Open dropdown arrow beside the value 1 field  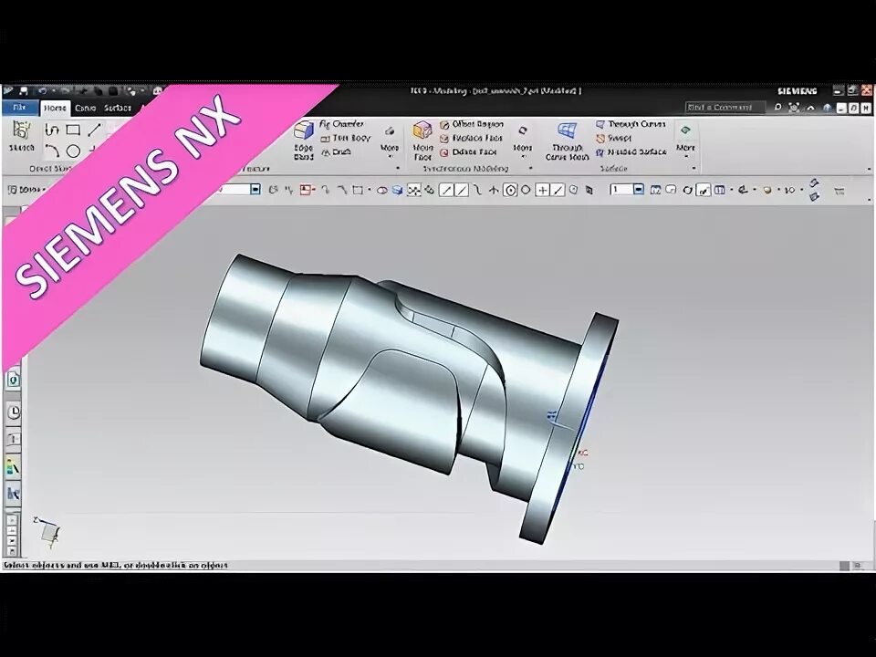pyautogui.click(x=639, y=190)
